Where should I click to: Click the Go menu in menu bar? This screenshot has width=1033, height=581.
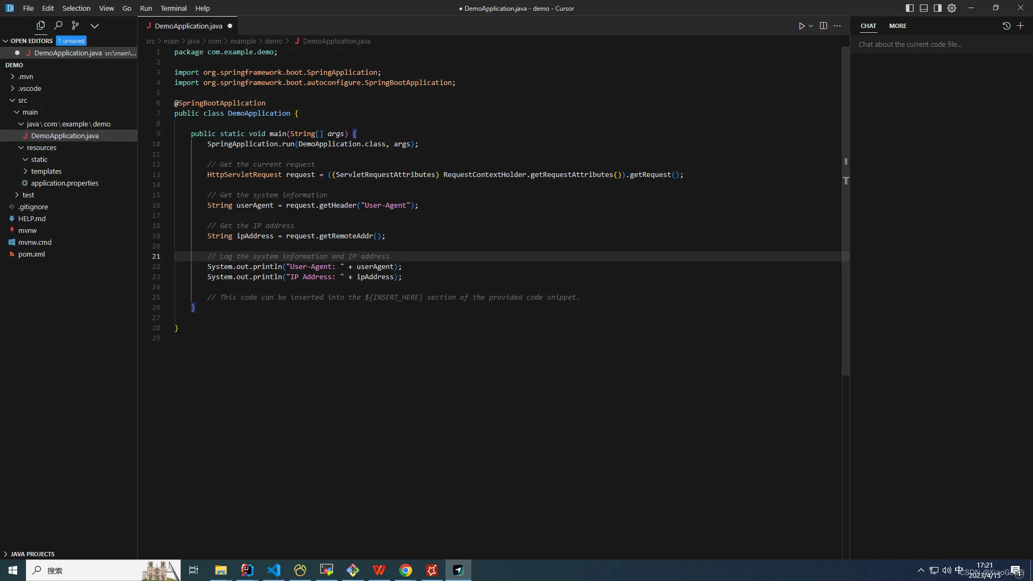tap(126, 8)
